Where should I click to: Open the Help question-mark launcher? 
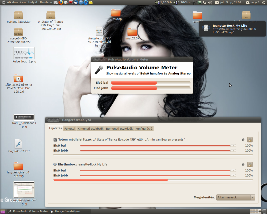coord(81,2)
